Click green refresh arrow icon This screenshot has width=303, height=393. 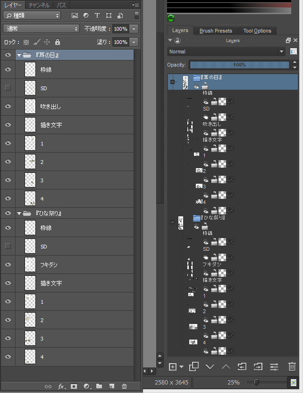click(x=171, y=18)
